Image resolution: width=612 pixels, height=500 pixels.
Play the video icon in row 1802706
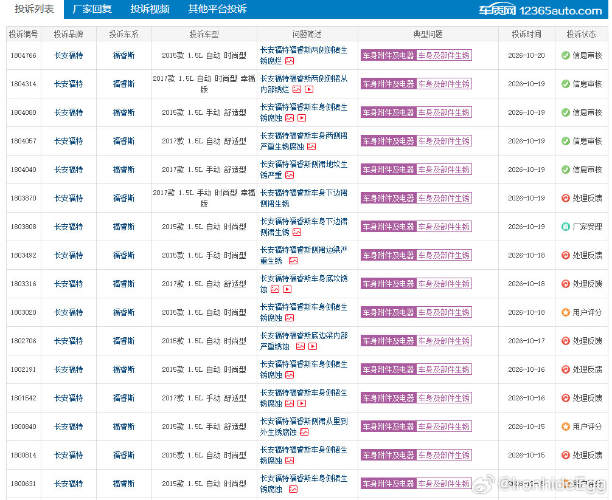point(313,346)
